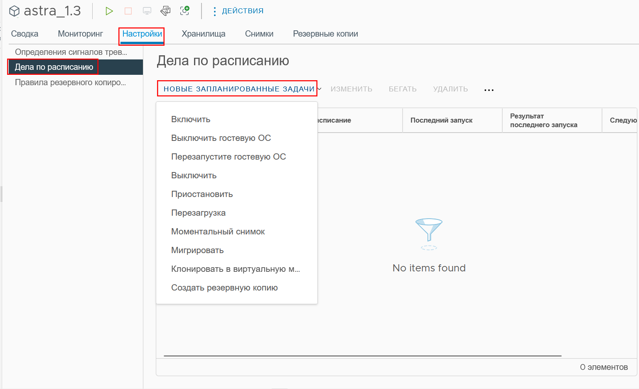Screen dimensions: 639x389
Task: Switch to the Мониторинг tab
Action: point(81,34)
